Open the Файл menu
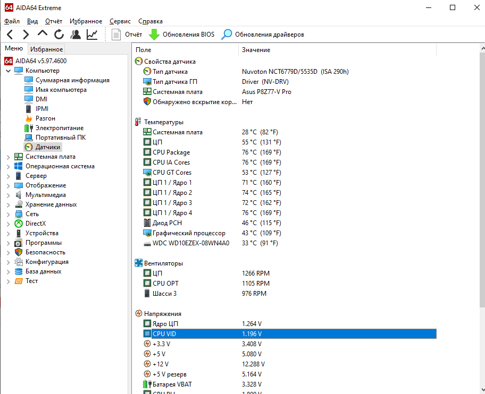This screenshot has width=485, height=394. point(12,21)
